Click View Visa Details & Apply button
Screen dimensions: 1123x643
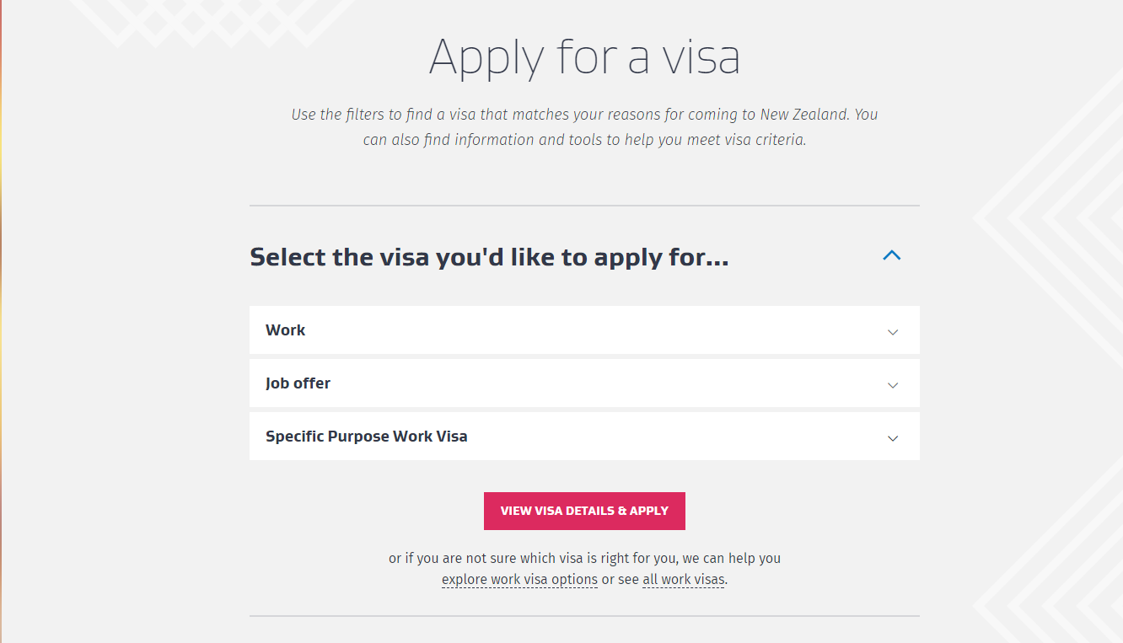point(584,511)
